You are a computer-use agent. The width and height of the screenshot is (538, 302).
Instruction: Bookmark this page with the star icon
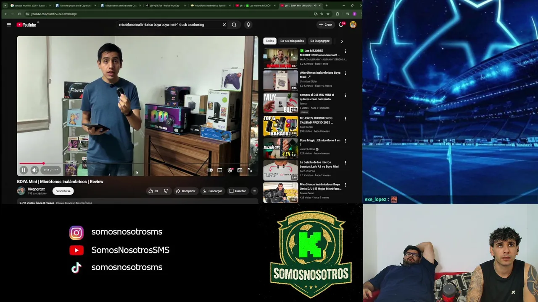click(x=328, y=14)
